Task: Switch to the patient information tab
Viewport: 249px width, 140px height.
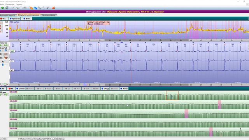Action: tap(8, 15)
